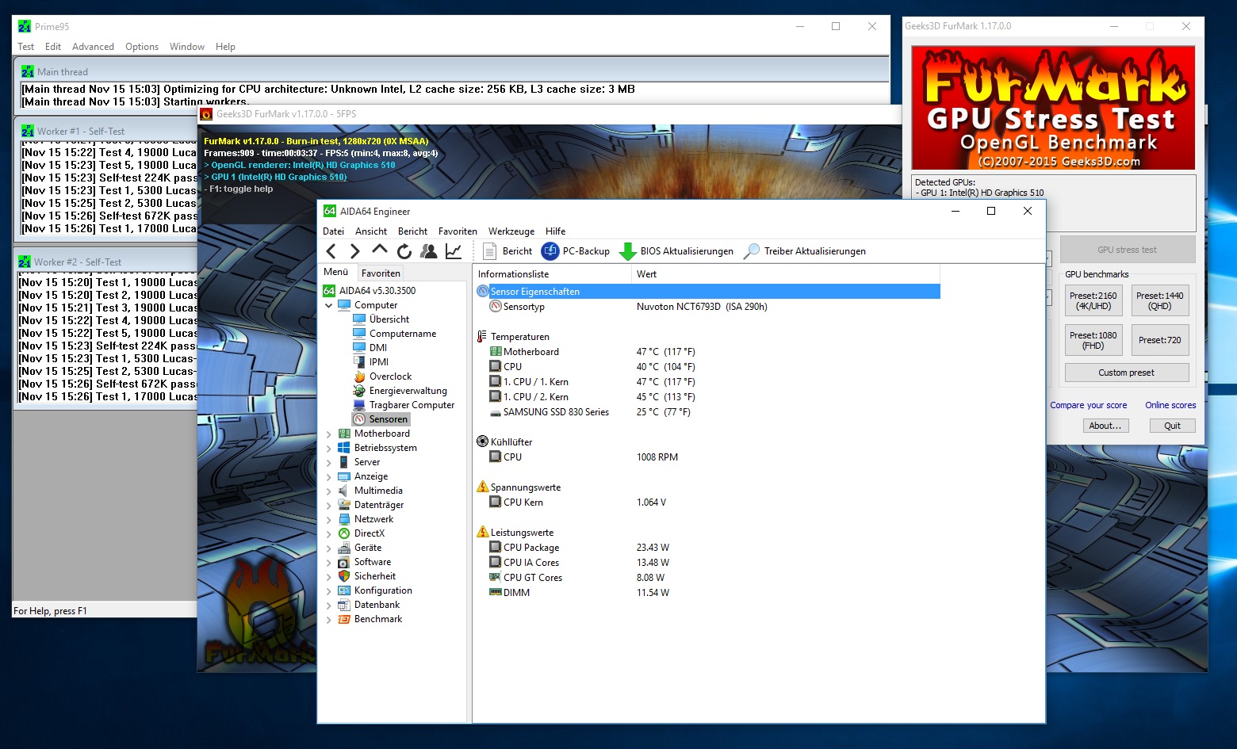This screenshot has width=1237, height=749.
Task: Open the AIDA64 Ansicht menu
Action: pos(371,231)
